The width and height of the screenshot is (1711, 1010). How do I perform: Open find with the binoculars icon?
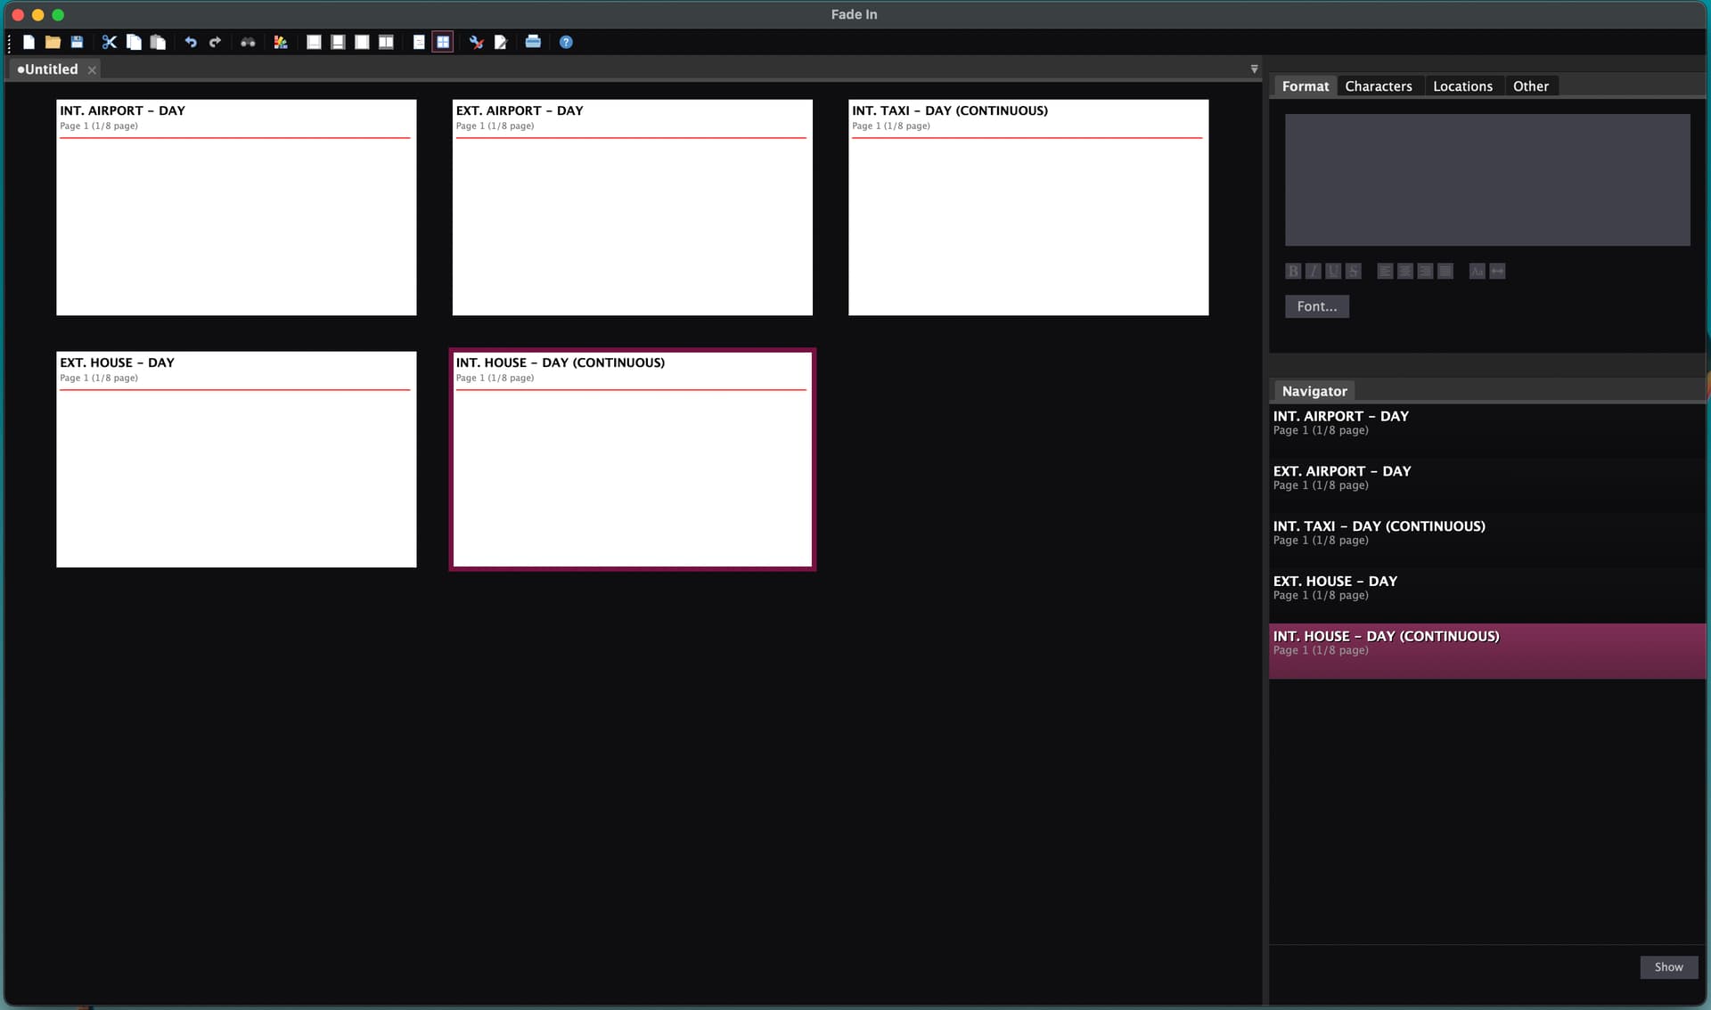point(248,42)
